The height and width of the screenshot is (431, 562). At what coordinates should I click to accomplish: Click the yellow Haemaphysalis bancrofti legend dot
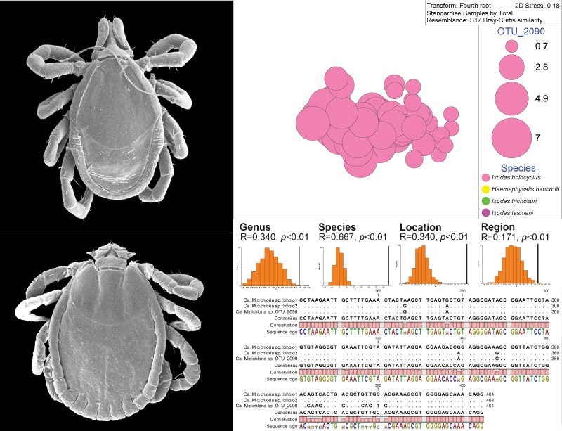[486, 189]
